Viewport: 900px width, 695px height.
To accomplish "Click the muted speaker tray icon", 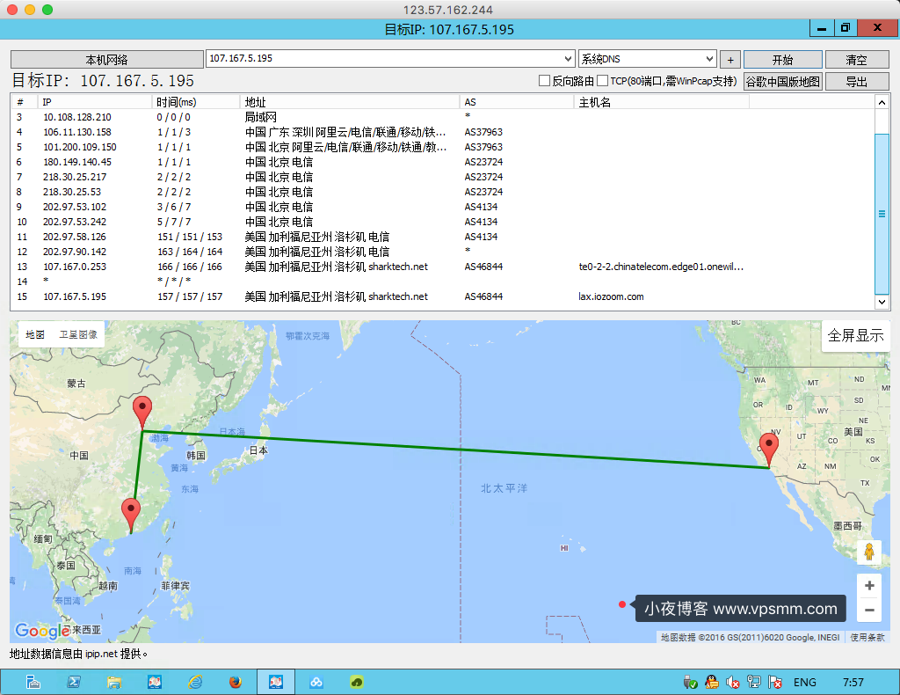I will coord(732,683).
